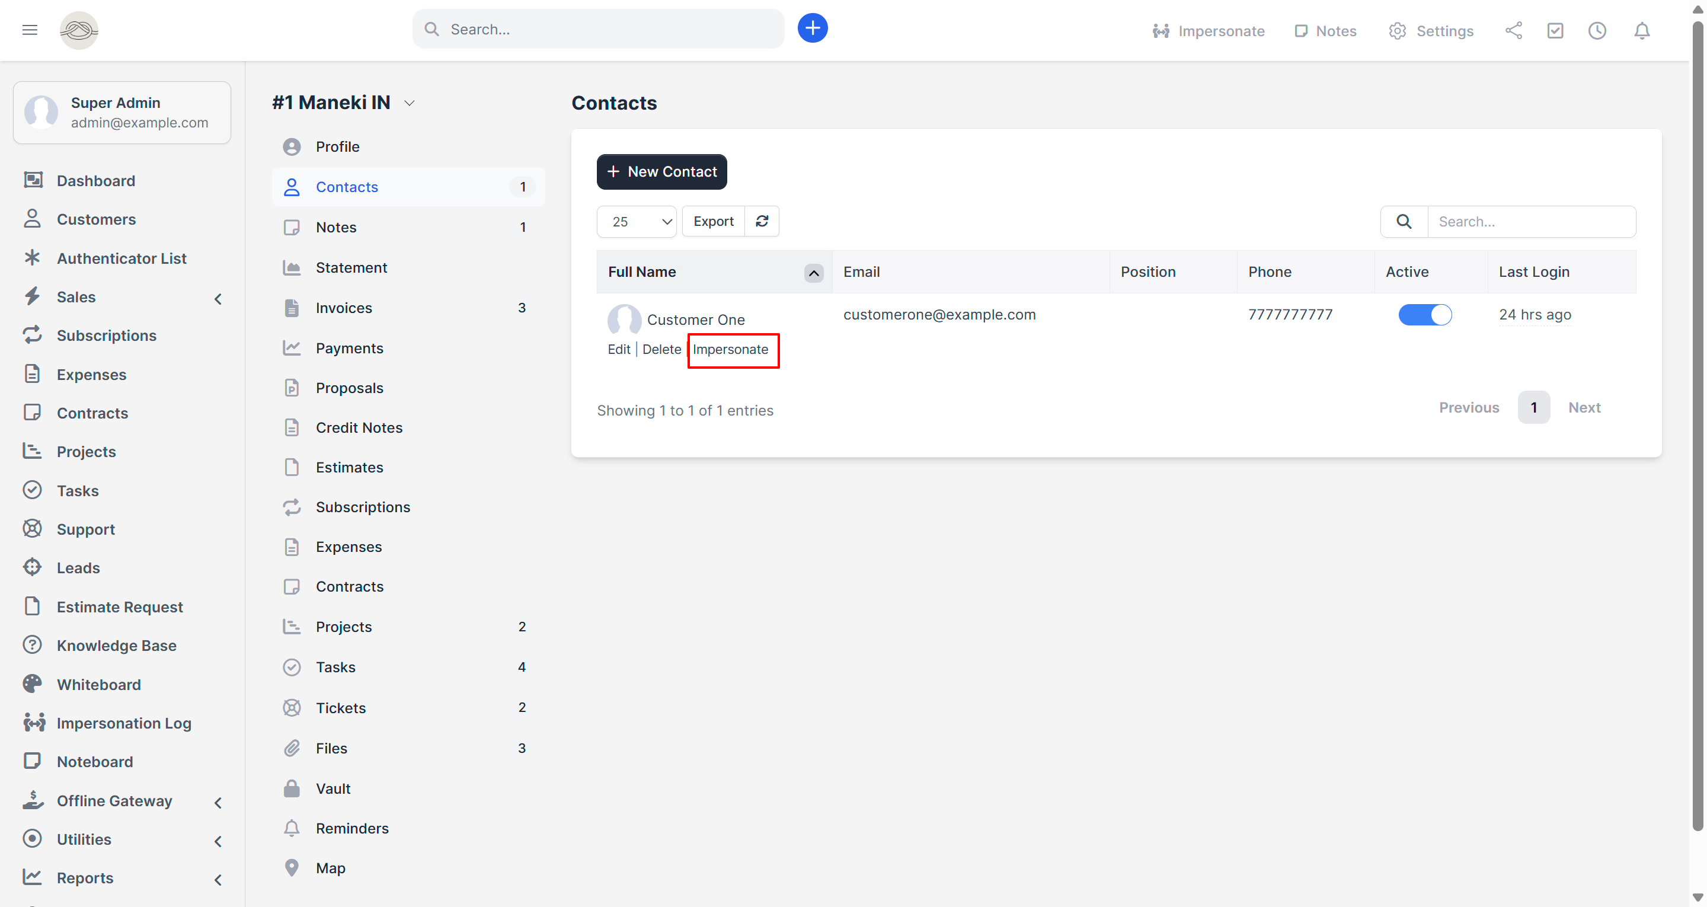1707x907 pixels.
Task: Open the to-do checkmark icon in header
Action: pos(1555,30)
